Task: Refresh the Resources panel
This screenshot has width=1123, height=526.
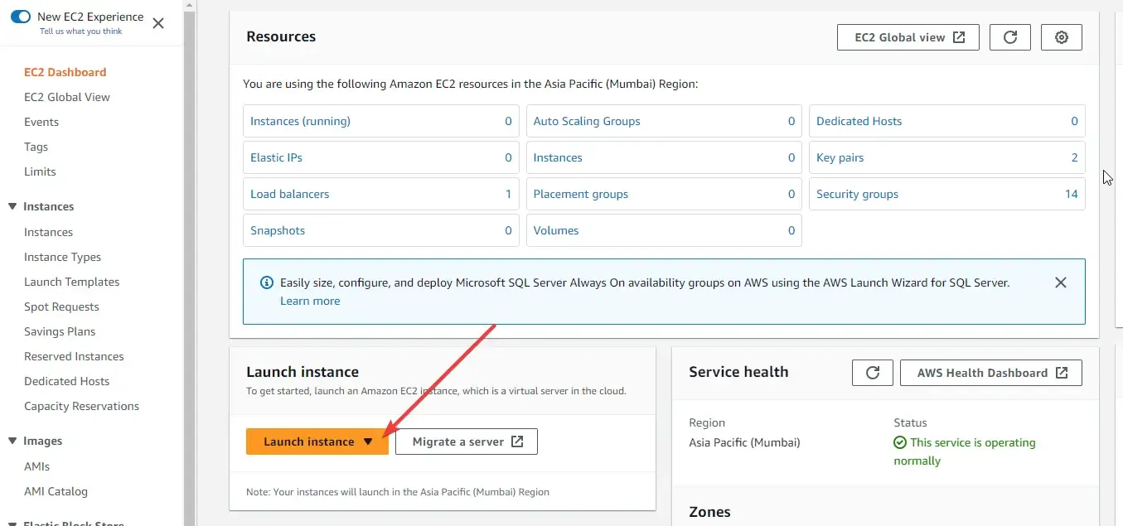Action: 1009,37
